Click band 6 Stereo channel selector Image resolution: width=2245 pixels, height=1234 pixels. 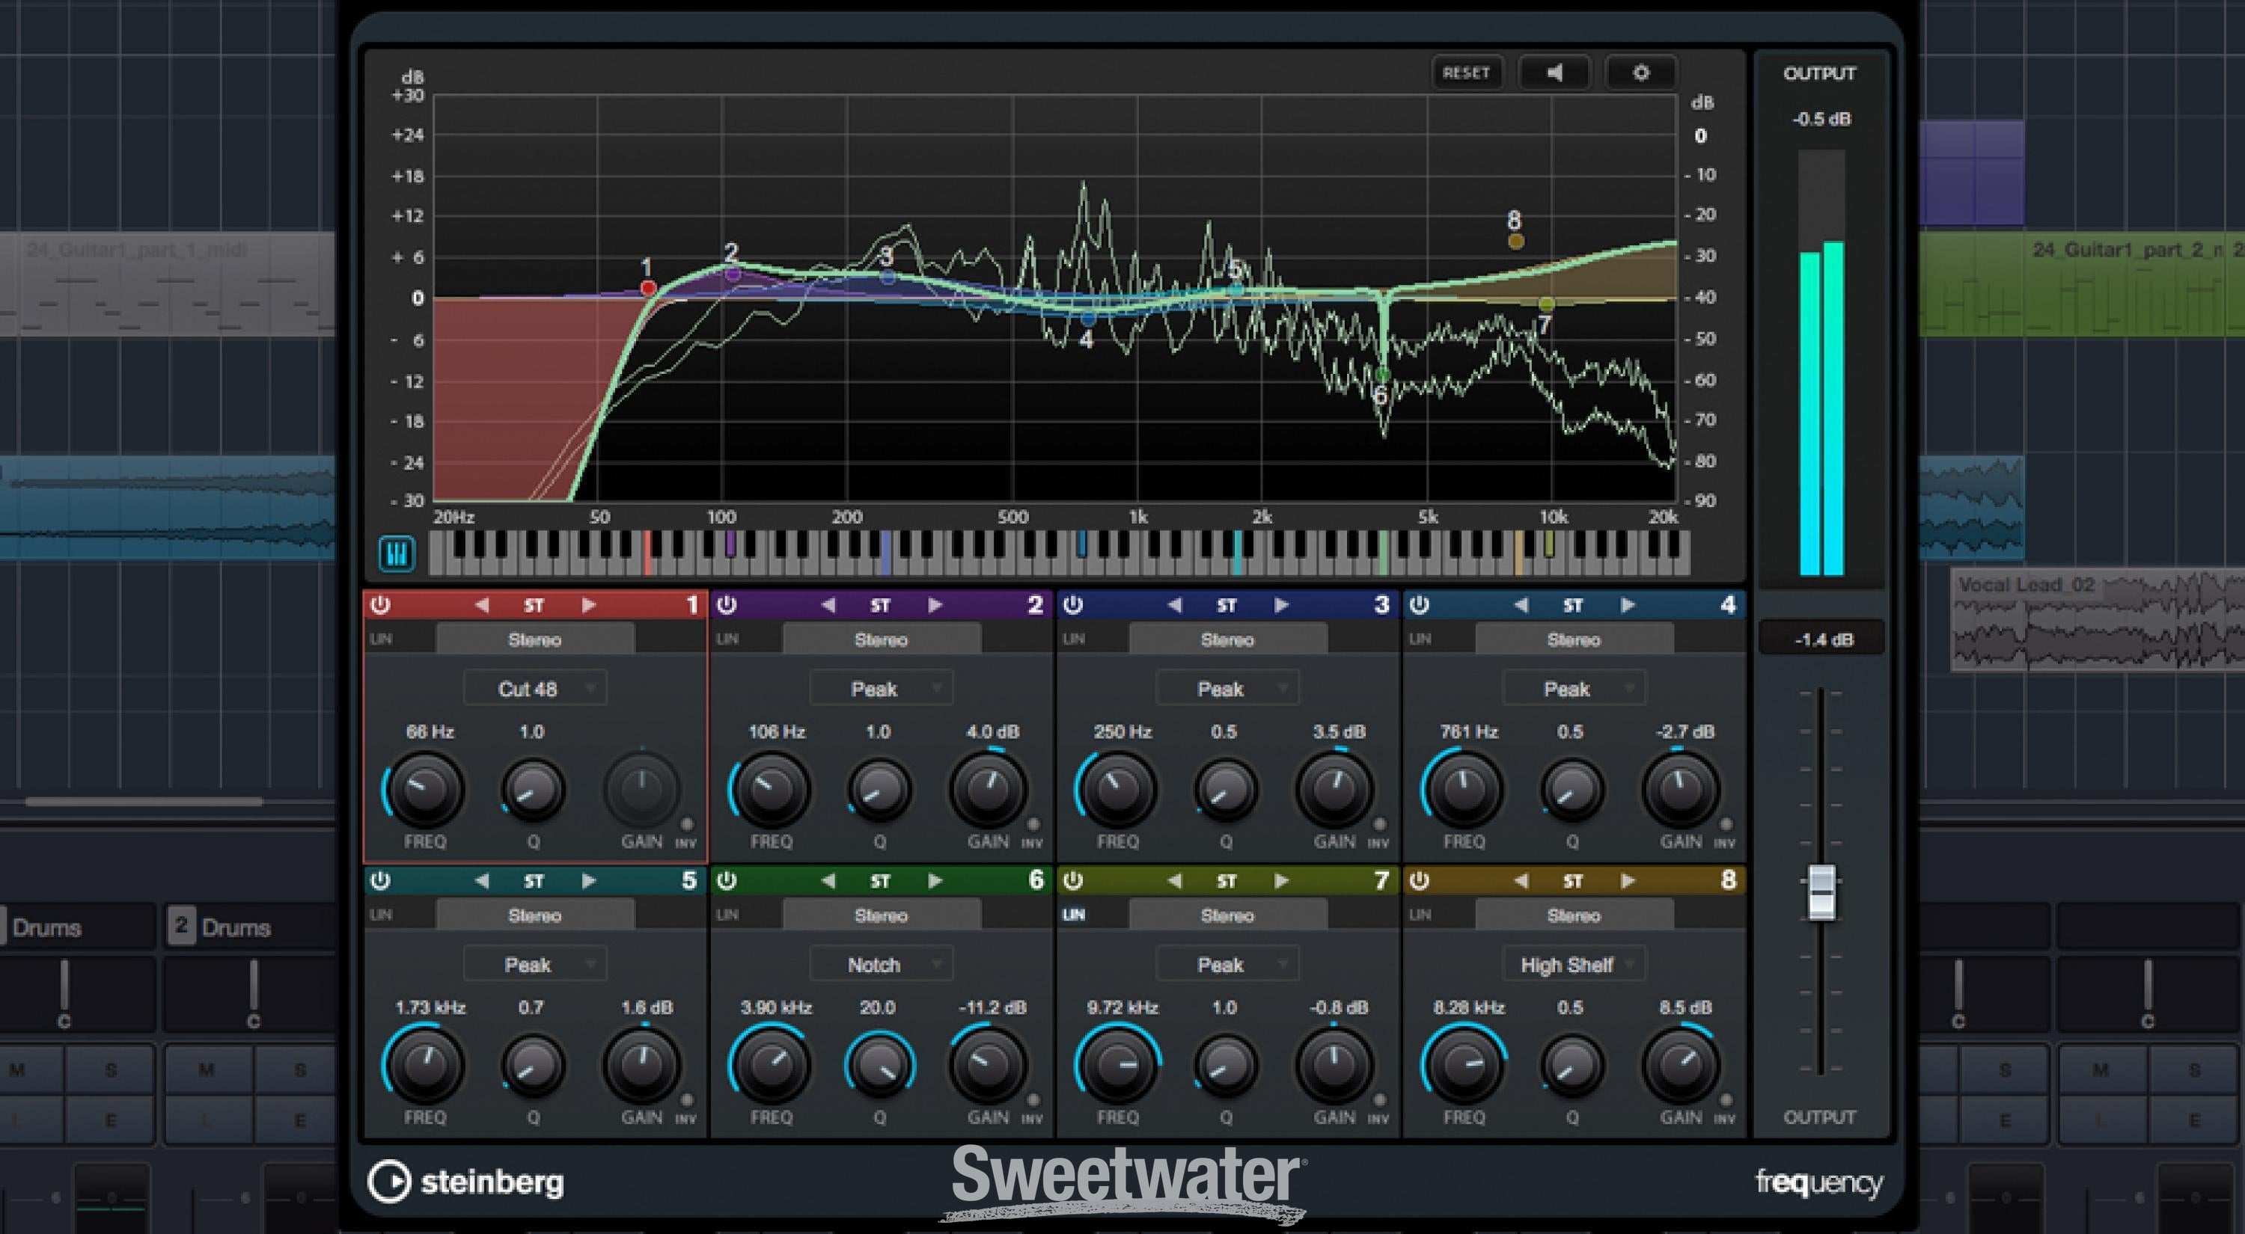pos(881,915)
